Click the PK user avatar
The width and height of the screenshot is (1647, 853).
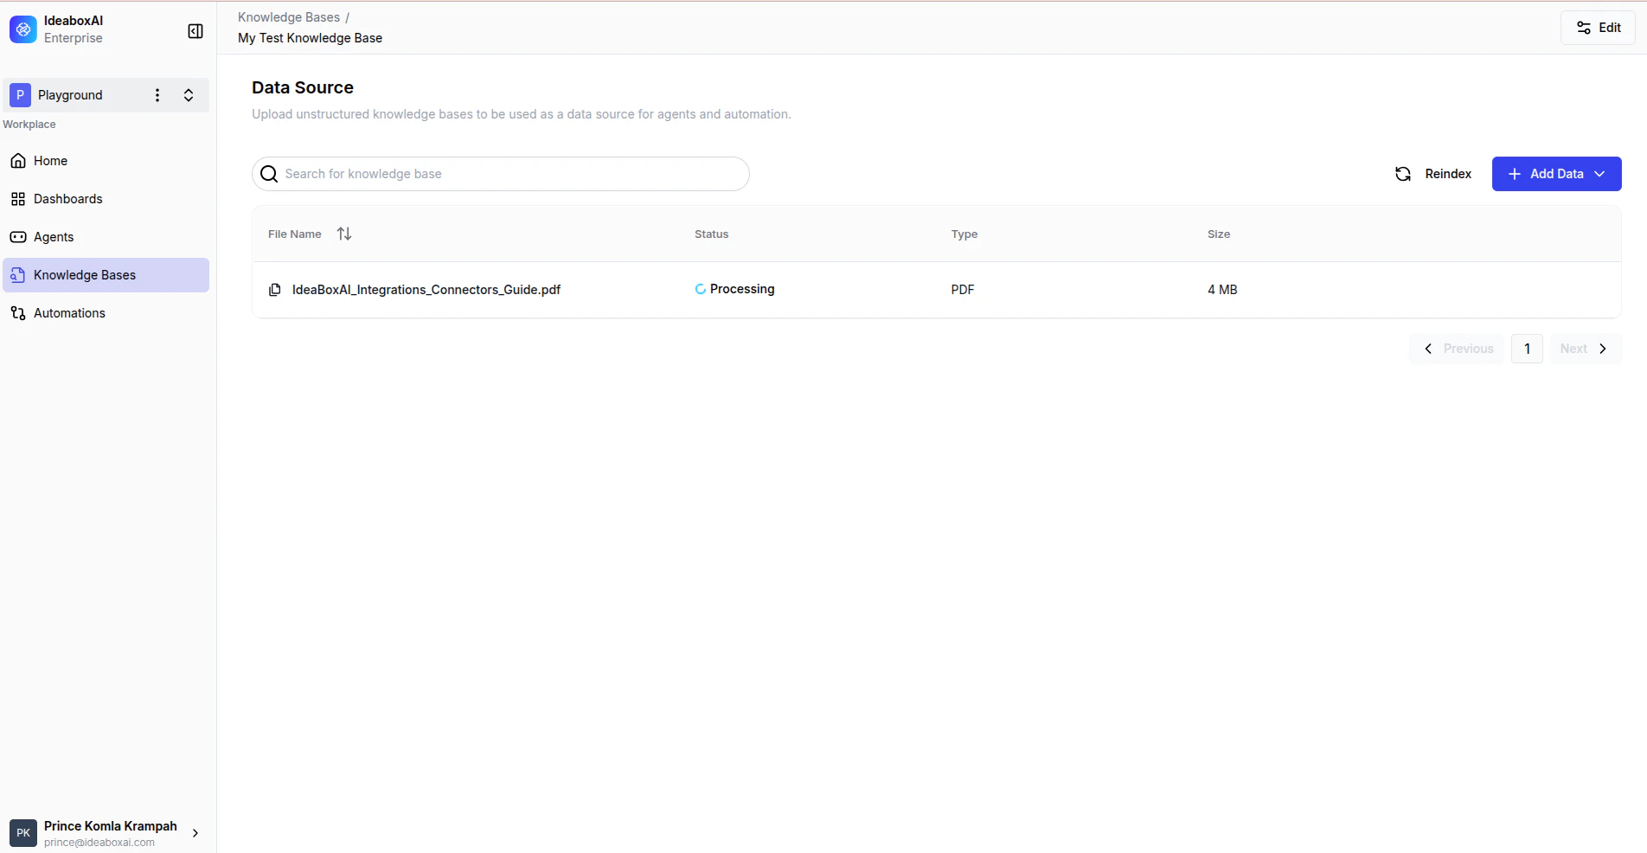[x=23, y=833]
